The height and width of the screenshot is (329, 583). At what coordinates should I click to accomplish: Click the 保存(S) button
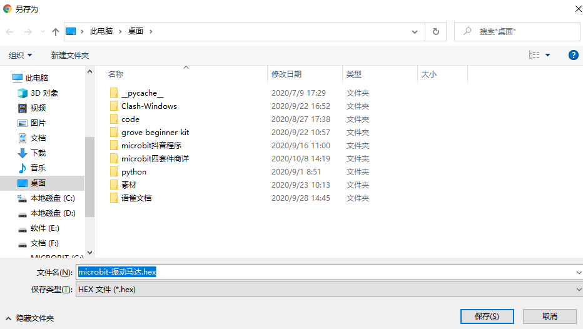click(x=487, y=316)
